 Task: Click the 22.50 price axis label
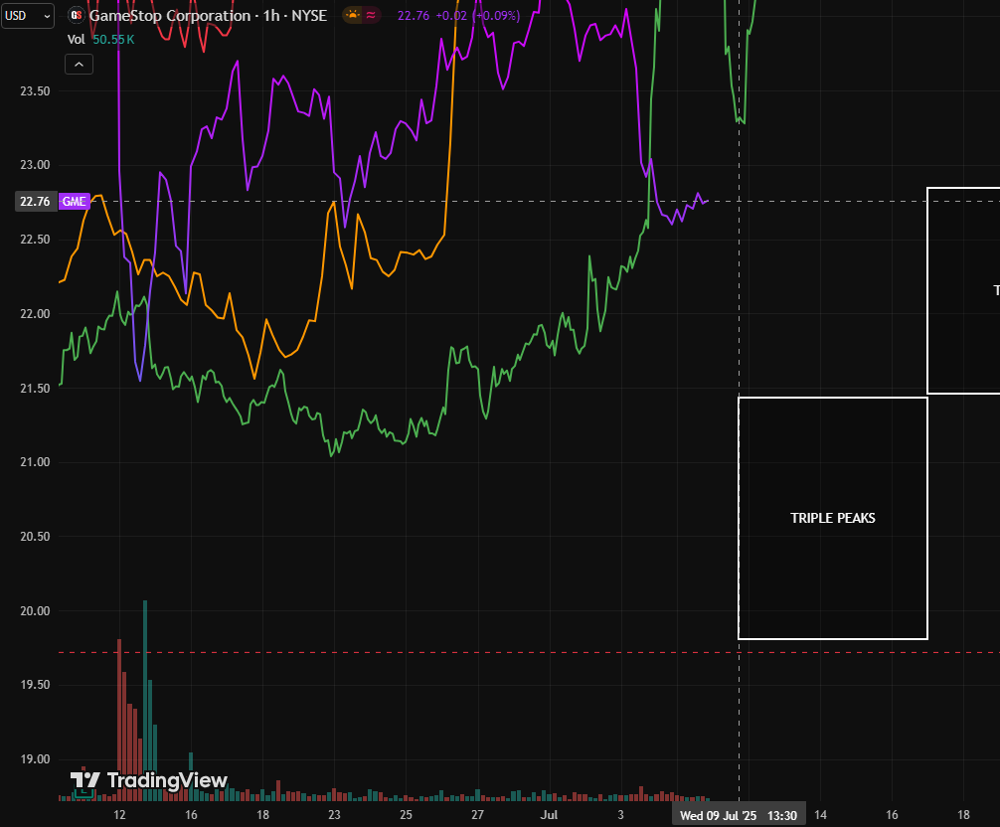point(35,240)
